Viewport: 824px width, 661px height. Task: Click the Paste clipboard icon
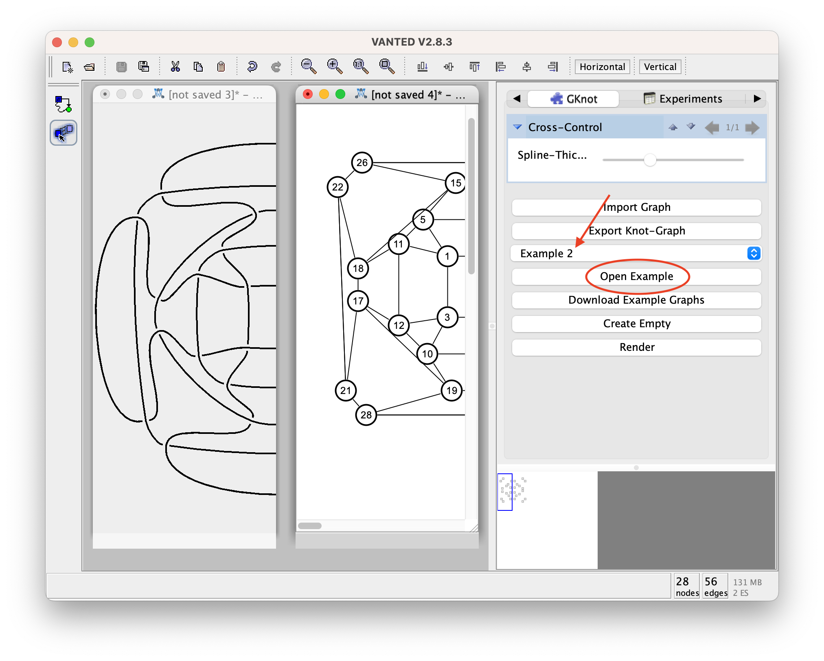pyautogui.click(x=221, y=67)
